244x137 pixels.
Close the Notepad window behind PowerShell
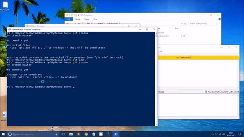[x=136, y=26]
